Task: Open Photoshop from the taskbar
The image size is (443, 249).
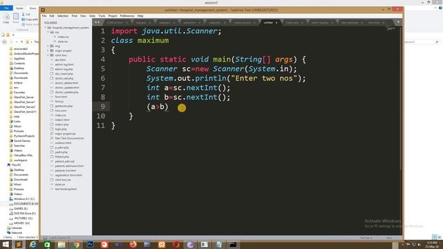Action: pos(90,244)
